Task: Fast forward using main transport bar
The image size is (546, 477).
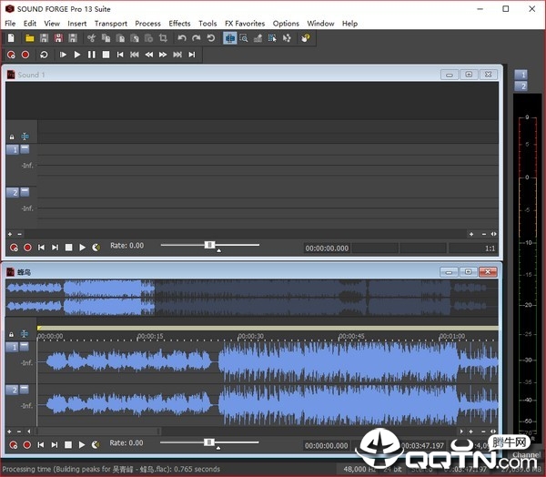Action: point(163,55)
